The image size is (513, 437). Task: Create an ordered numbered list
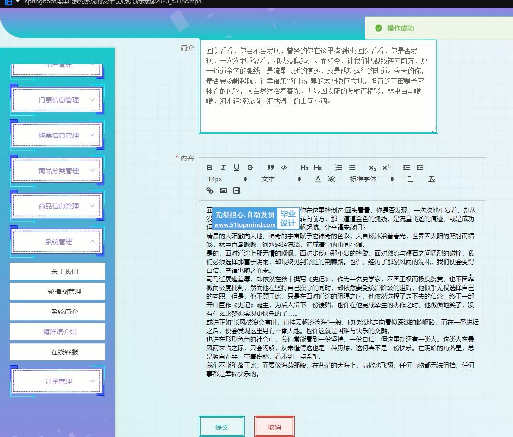[x=339, y=168]
